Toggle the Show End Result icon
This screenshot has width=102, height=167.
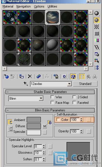click(82, 76)
